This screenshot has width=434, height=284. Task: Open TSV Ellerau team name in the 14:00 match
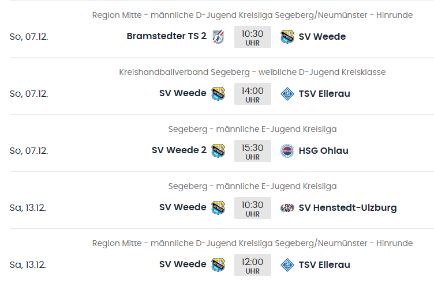pos(324,94)
